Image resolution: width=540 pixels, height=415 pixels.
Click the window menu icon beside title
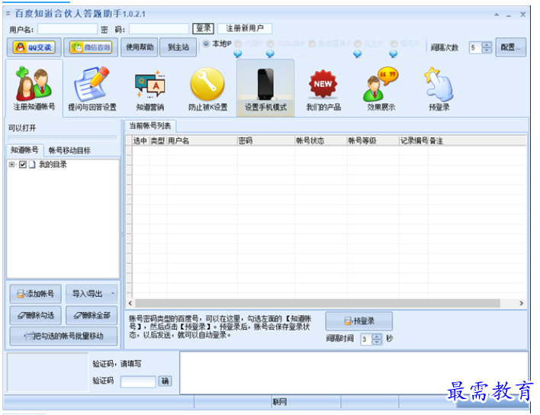tap(8, 14)
